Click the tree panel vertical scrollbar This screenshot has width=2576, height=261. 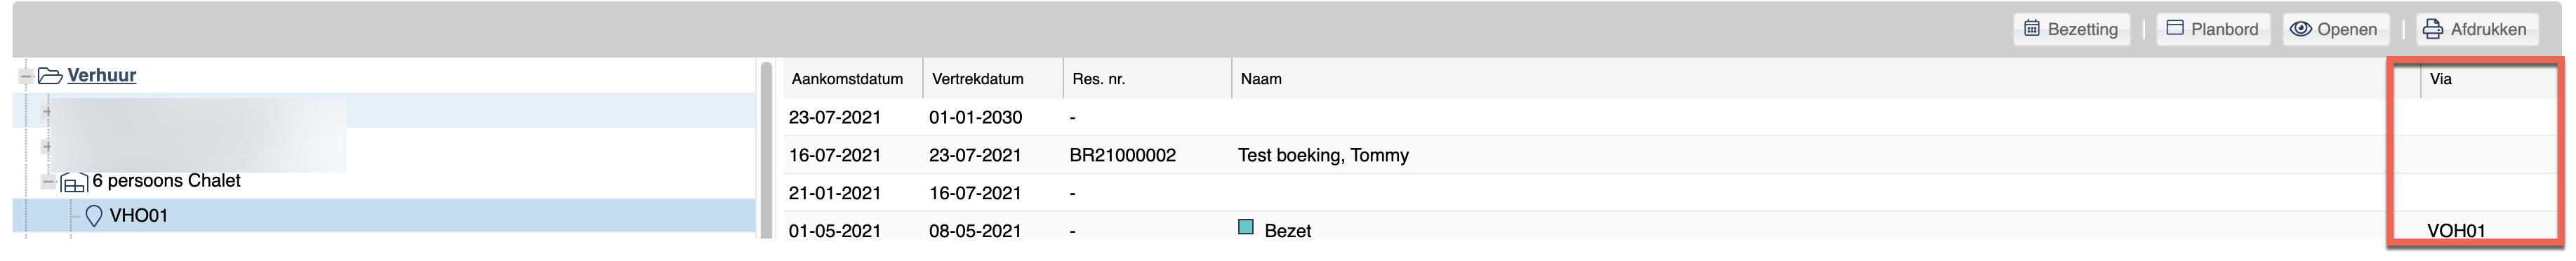tap(766, 150)
